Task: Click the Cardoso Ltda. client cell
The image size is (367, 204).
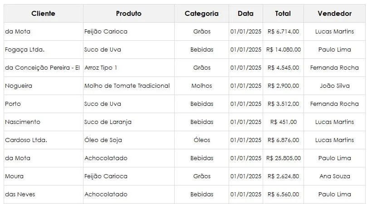Action: (43, 140)
